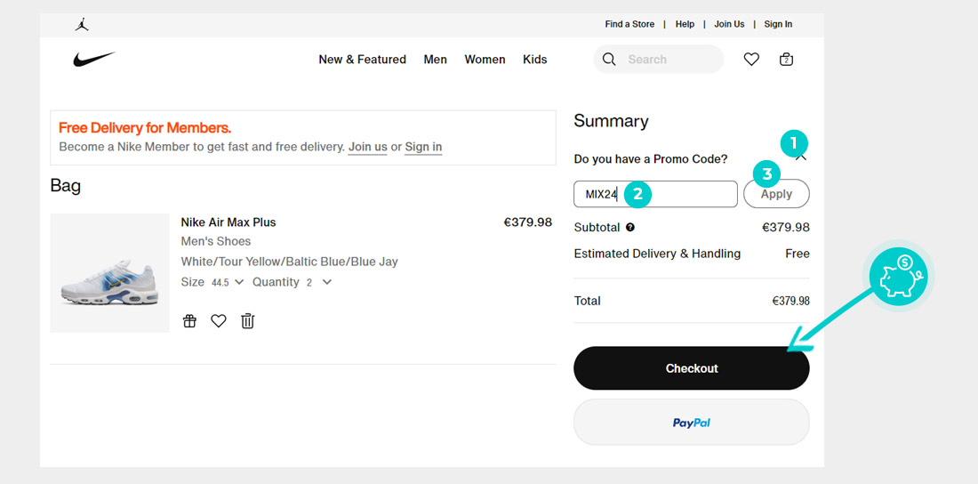
Task: Click the 'Summary' heading
Action: click(x=612, y=121)
